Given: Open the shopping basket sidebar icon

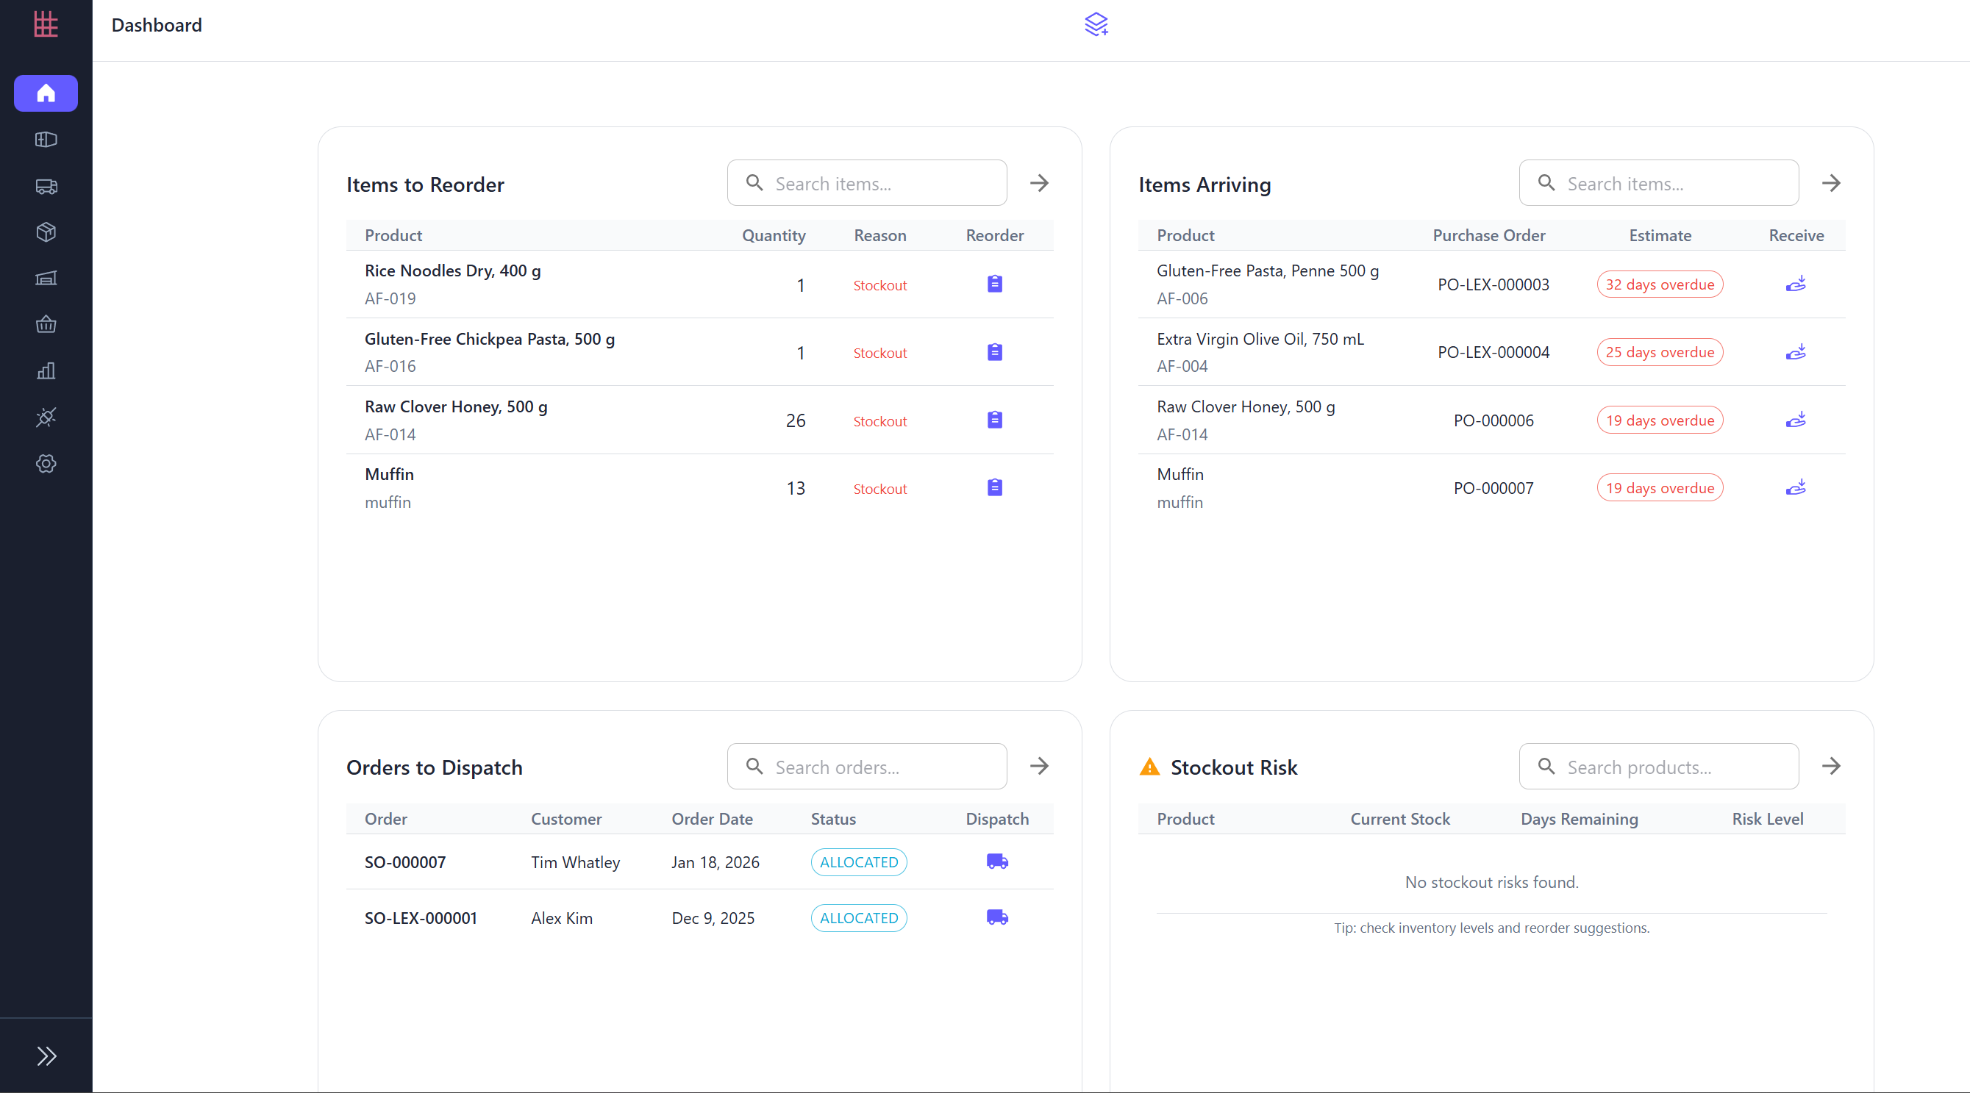Looking at the screenshot, I should click(46, 324).
